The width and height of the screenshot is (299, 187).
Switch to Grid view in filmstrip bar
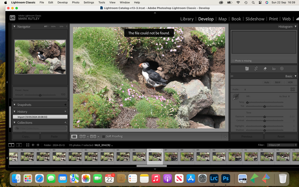point(28,145)
